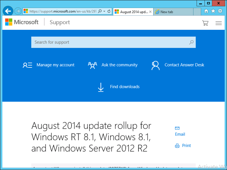Open the hamburger menu icon
Image resolution: width=227 pixels, height=170 pixels.
[218, 23]
